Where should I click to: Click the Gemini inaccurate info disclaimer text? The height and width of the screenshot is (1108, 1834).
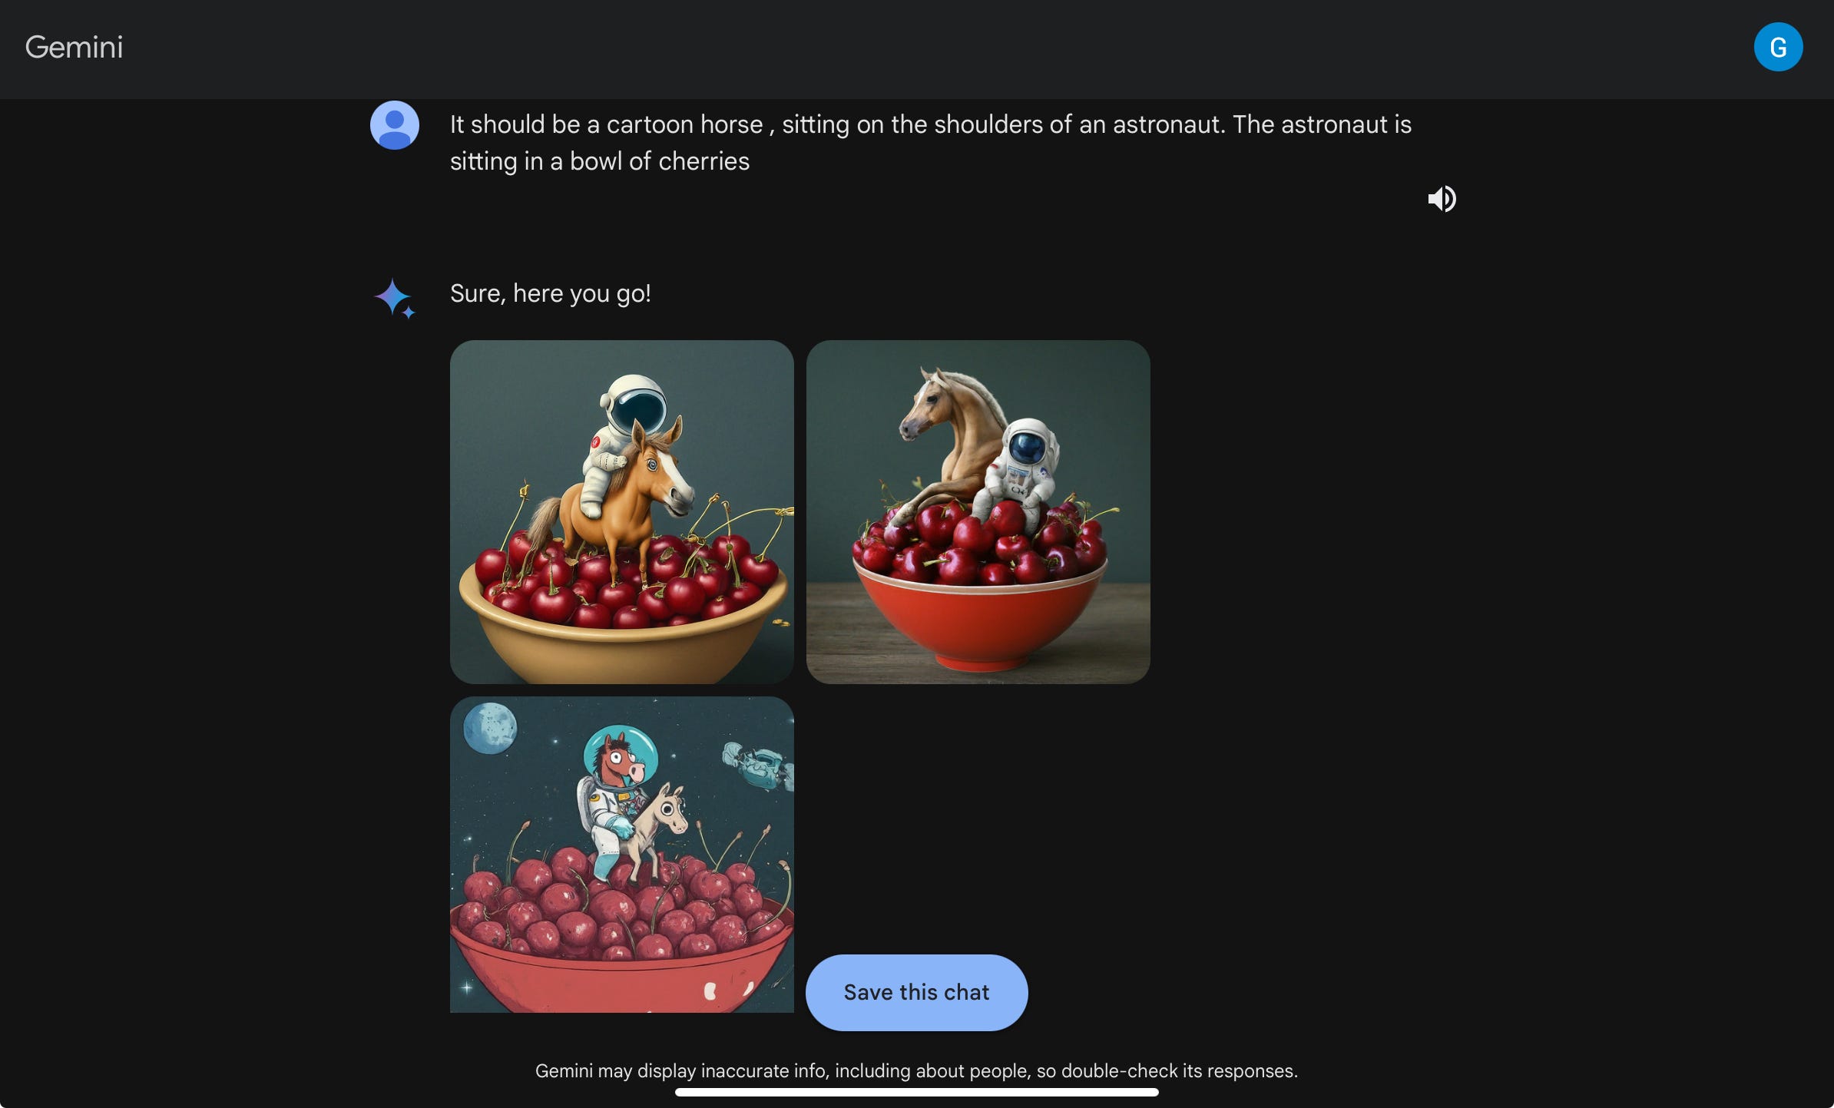tap(916, 1070)
